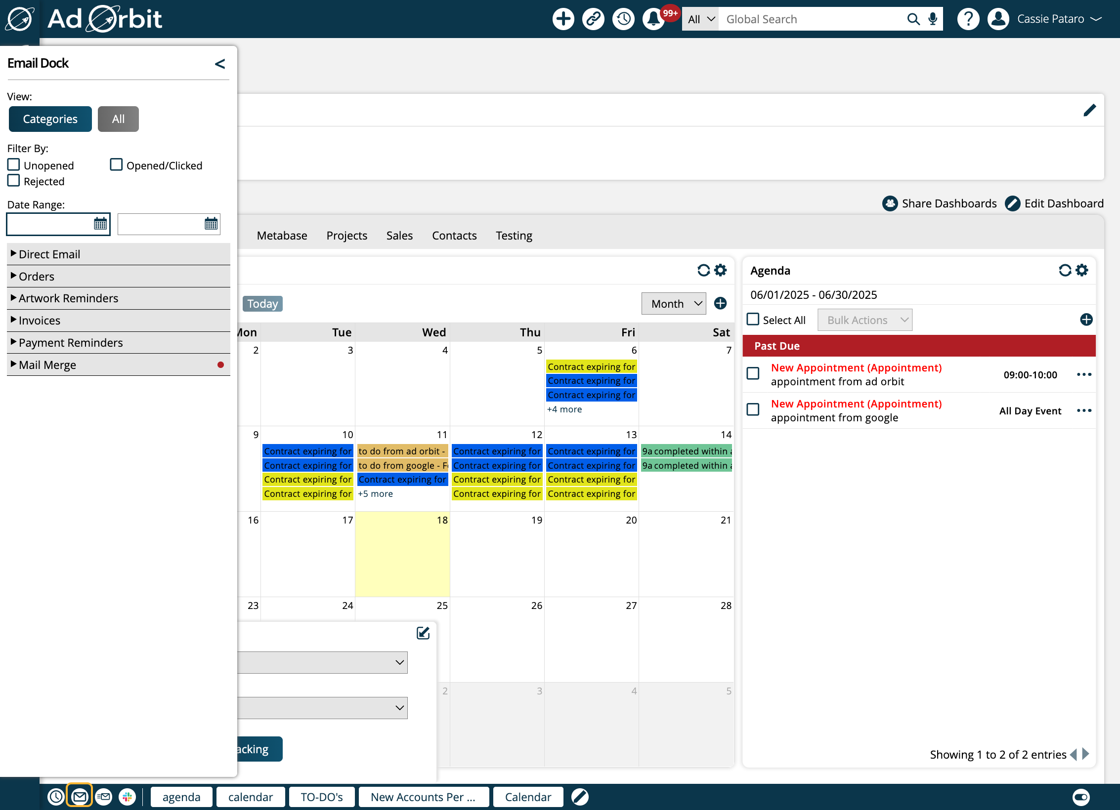The height and width of the screenshot is (810, 1120).
Task: Click the Today button on calendar
Action: coord(262,303)
